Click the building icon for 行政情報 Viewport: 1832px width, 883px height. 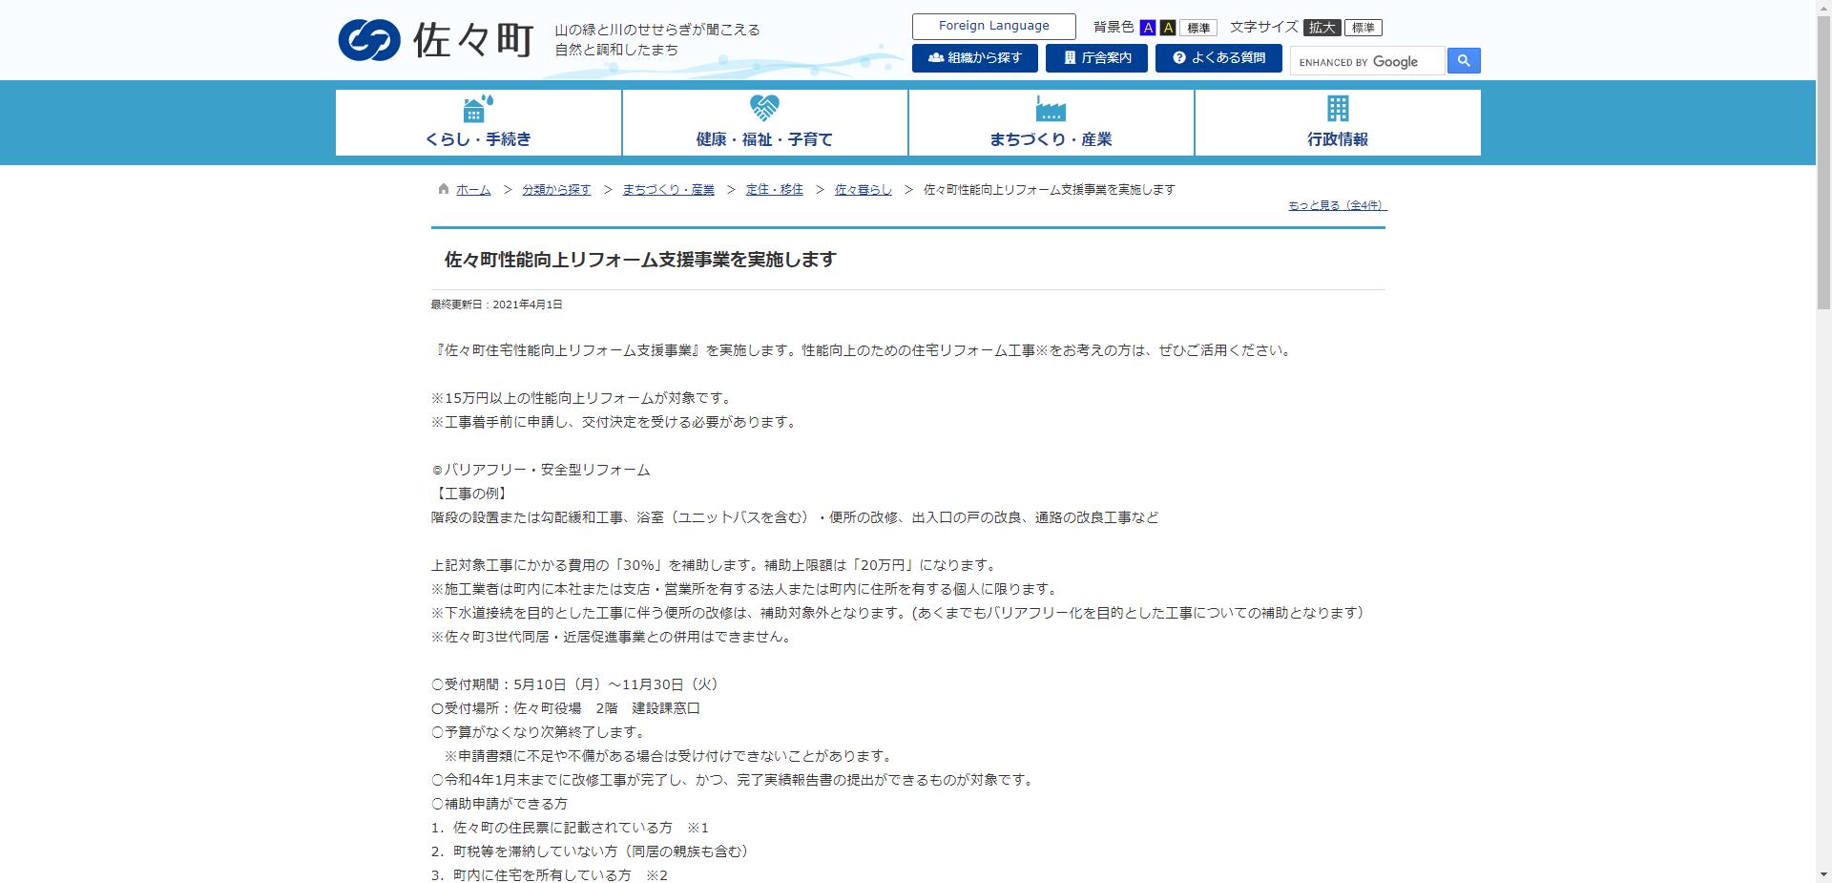(1337, 107)
